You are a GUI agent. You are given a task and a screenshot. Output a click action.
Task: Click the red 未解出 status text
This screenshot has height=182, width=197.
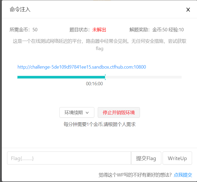[x=99, y=30]
